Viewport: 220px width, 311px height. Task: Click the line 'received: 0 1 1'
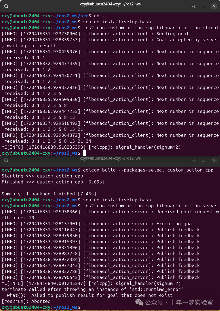point(25,58)
